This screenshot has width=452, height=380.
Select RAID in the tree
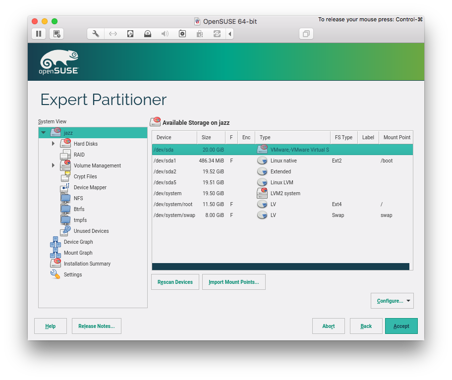[x=79, y=155]
